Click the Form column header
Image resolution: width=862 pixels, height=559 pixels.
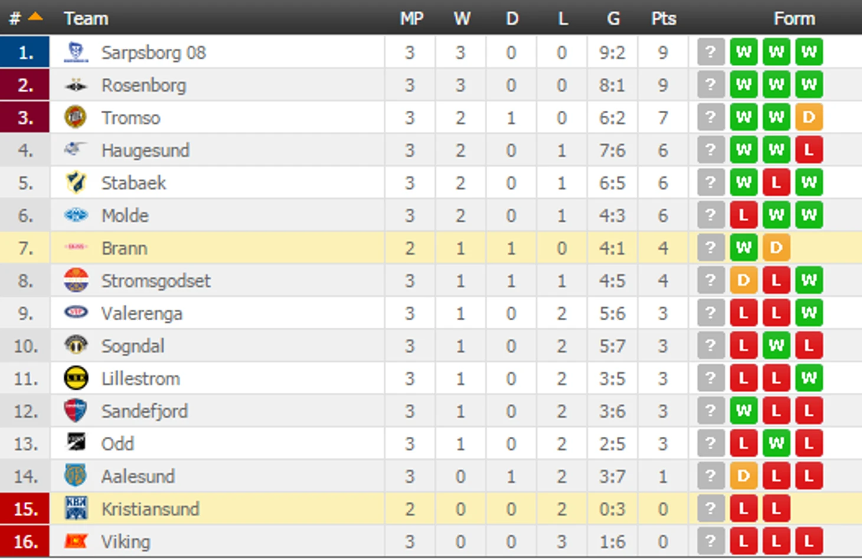794,19
